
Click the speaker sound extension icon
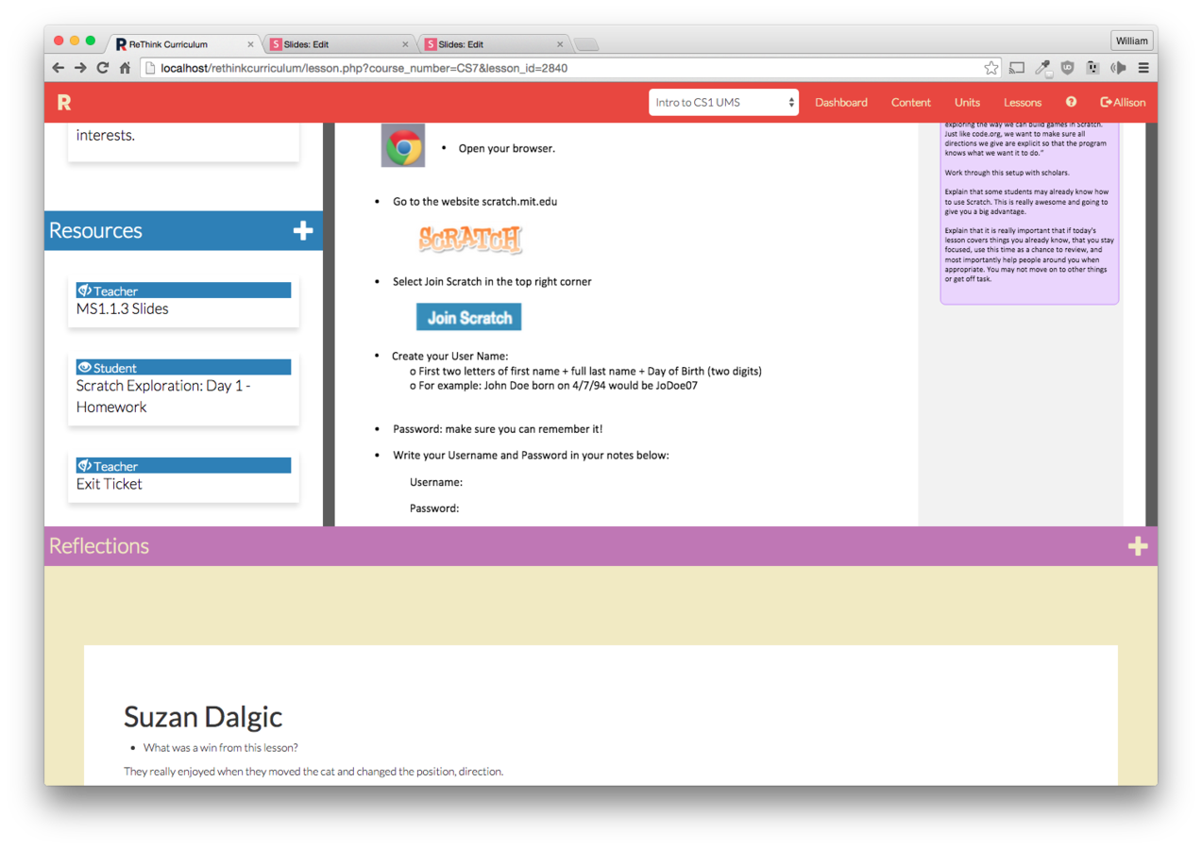pos(1118,68)
